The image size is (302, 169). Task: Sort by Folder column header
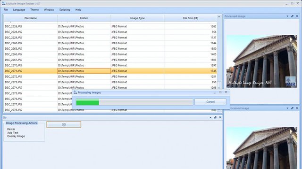(x=84, y=18)
